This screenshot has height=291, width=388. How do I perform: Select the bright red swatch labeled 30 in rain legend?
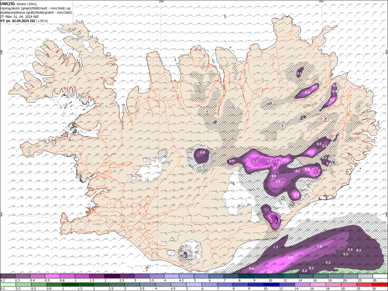tap(380, 285)
